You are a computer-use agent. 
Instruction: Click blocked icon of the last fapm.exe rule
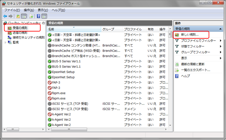coord(50,98)
